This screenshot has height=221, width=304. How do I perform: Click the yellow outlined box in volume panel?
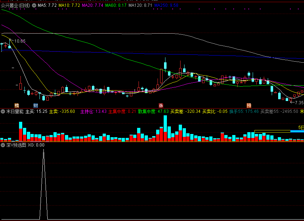[x=272, y=131]
